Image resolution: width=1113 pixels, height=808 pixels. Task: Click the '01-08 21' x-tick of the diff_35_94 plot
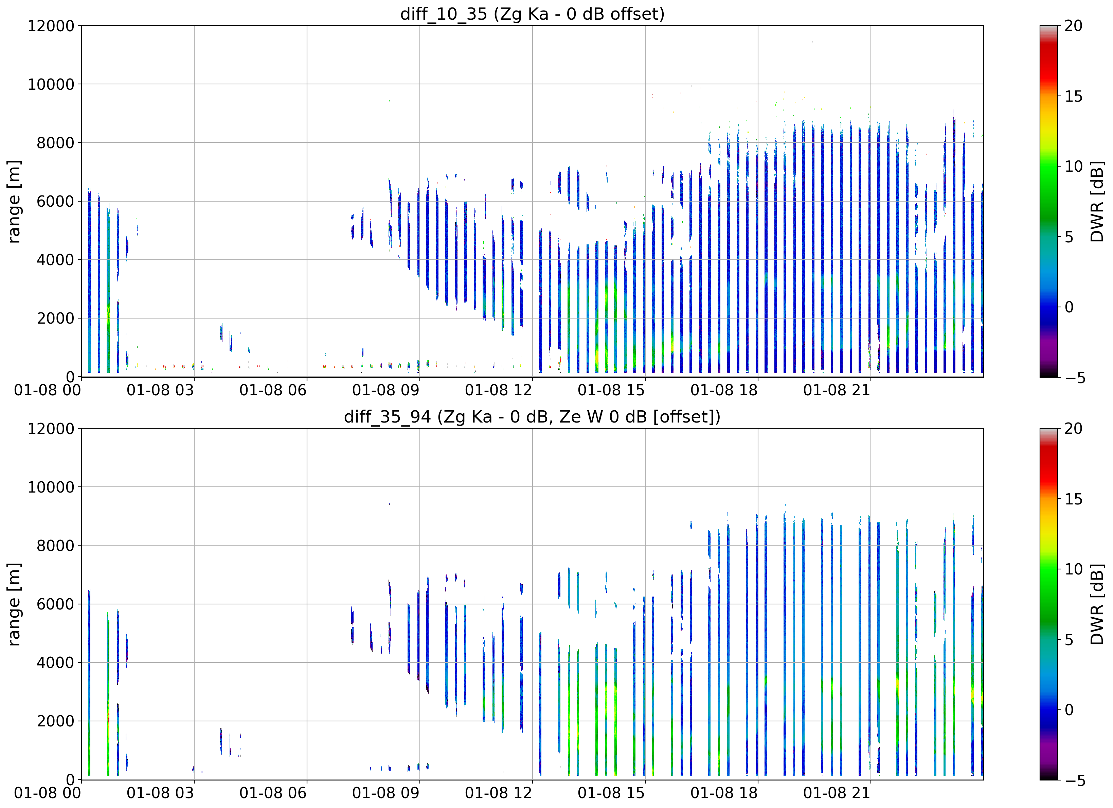tap(837, 793)
